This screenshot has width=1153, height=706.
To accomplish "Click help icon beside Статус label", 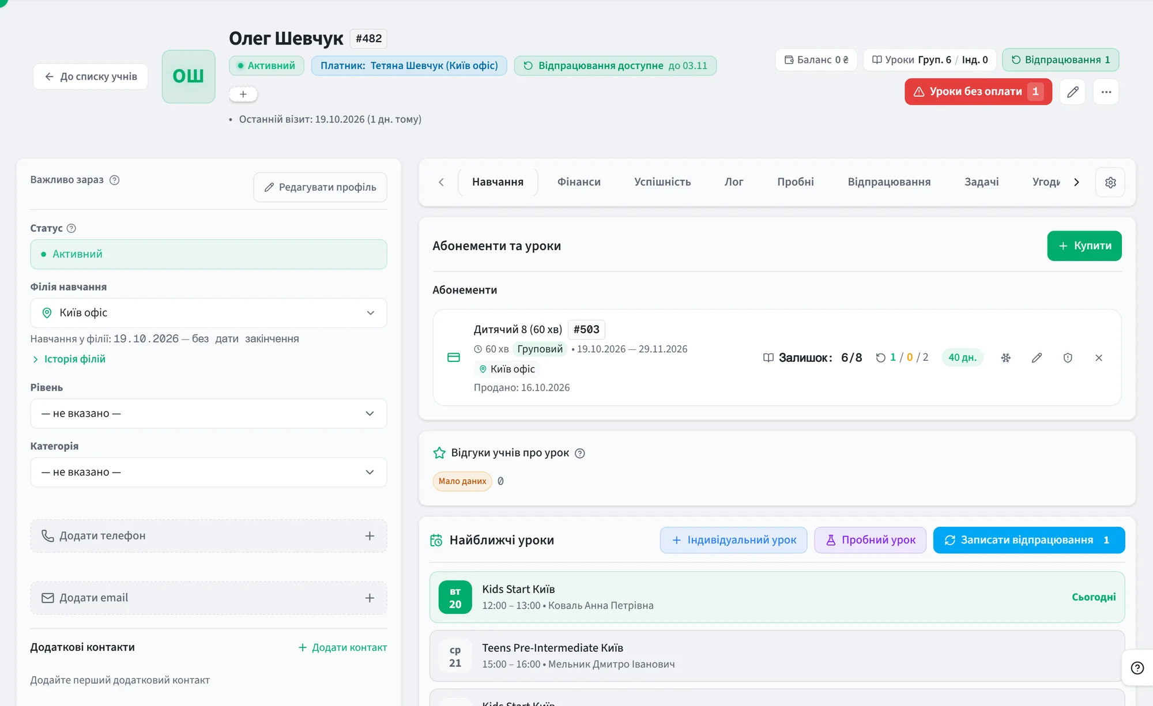I will (71, 228).
